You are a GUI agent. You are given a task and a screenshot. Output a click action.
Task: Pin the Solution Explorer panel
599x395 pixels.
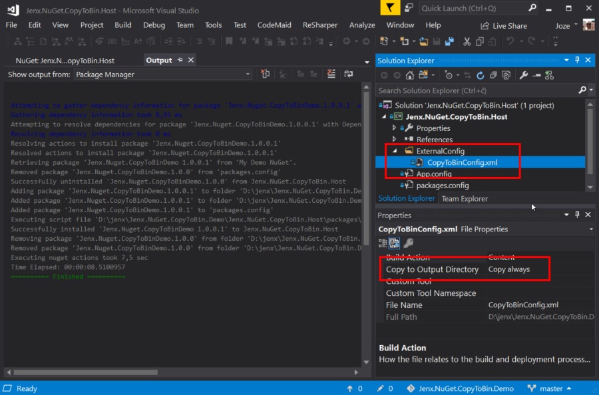click(577, 61)
